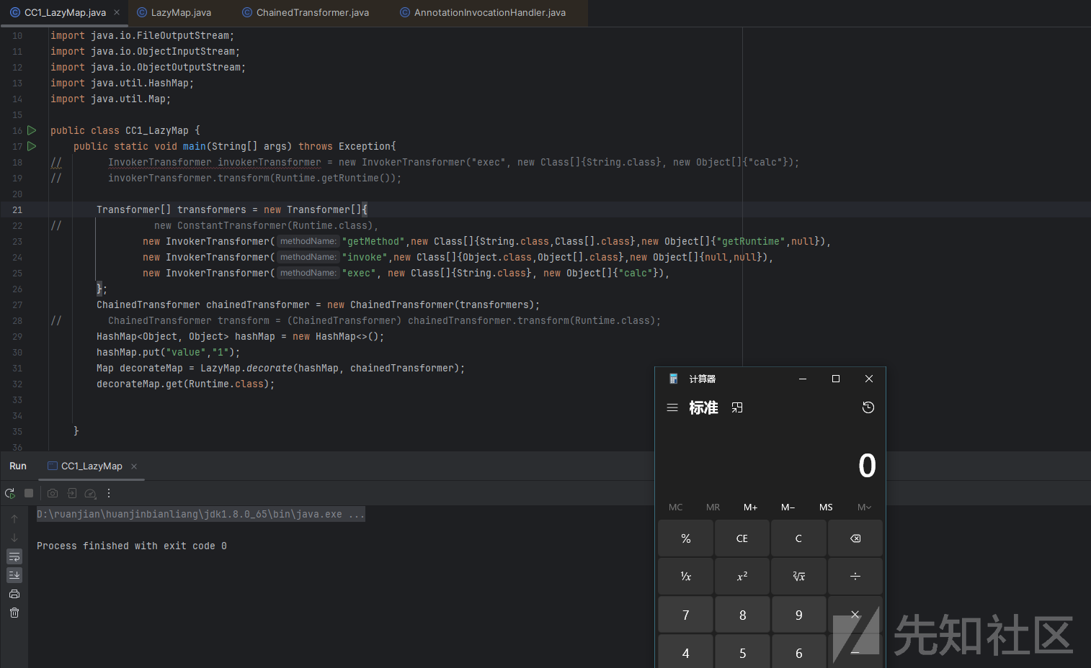This screenshot has height=668, width=1091.
Task: Minimize the Calculator window
Action: click(x=803, y=379)
